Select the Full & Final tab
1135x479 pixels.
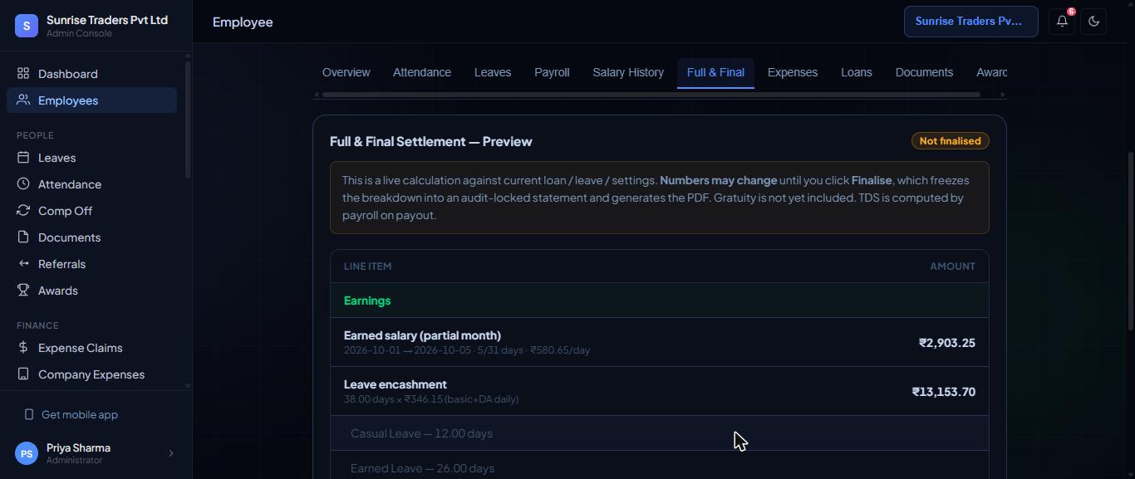715,72
